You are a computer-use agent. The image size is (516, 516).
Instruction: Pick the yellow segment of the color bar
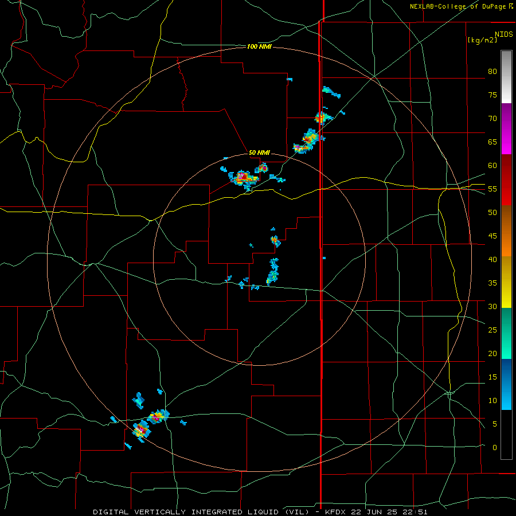coord(506,282)
